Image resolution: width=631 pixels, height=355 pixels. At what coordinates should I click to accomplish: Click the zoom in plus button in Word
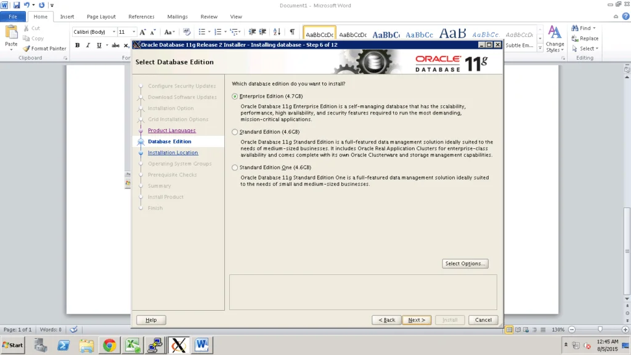(625, 329)
